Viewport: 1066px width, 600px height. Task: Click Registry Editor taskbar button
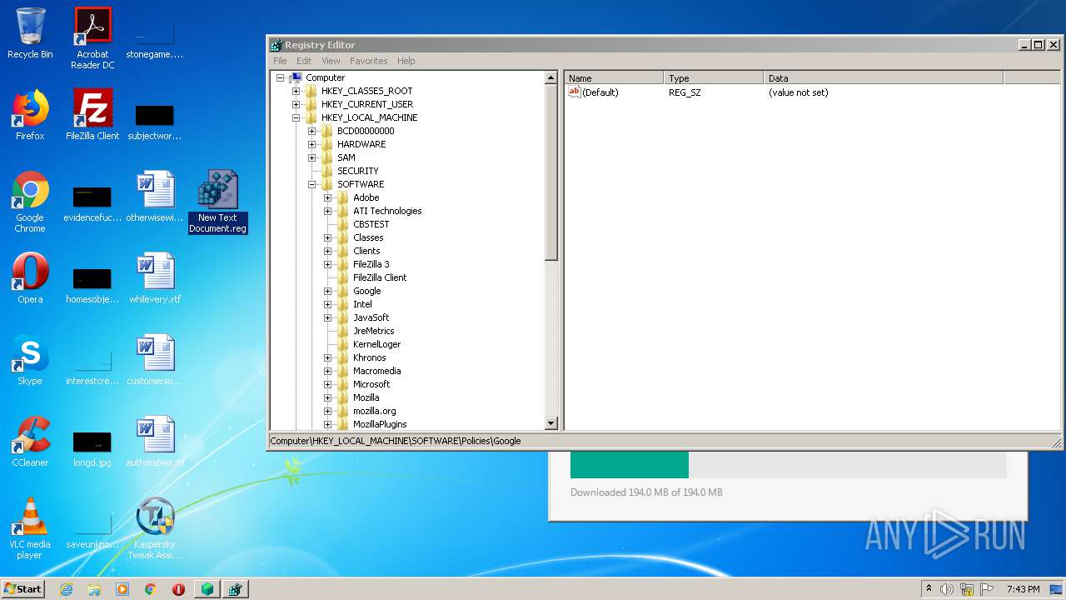coord(235,589)
